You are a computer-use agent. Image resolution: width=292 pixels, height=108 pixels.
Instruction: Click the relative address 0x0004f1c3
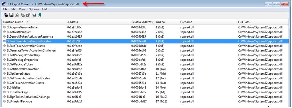pos(139,97)
